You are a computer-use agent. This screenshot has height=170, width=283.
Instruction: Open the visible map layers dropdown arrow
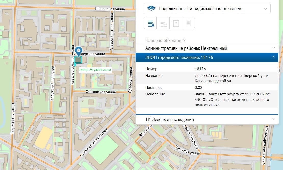pos(266,9)
